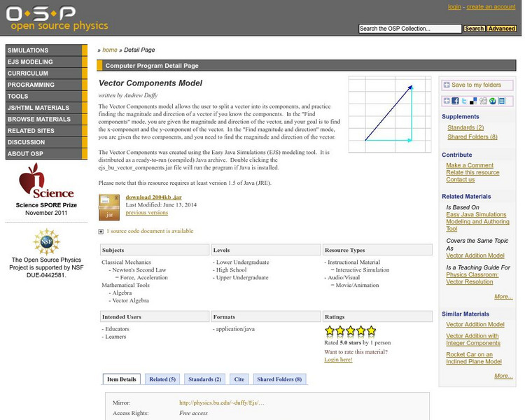
Task: Click More under Related Materials
Action: (503, 297)
